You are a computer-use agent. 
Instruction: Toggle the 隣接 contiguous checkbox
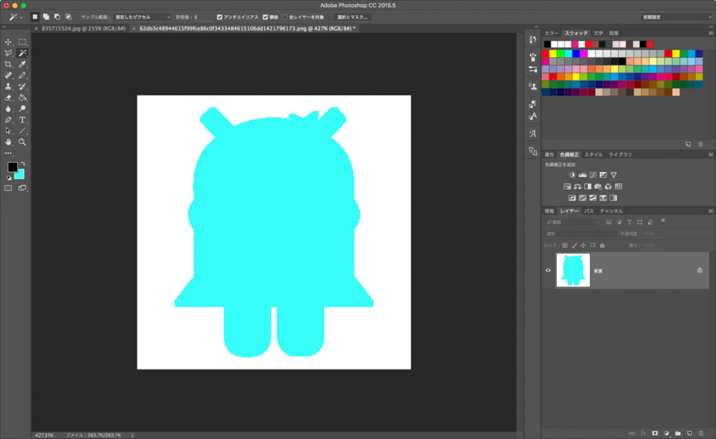pos(266,17)
